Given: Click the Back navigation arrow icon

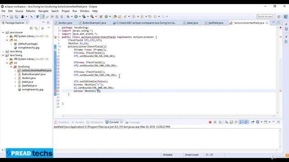Looking at the screenshot, I should click(155, 17).
